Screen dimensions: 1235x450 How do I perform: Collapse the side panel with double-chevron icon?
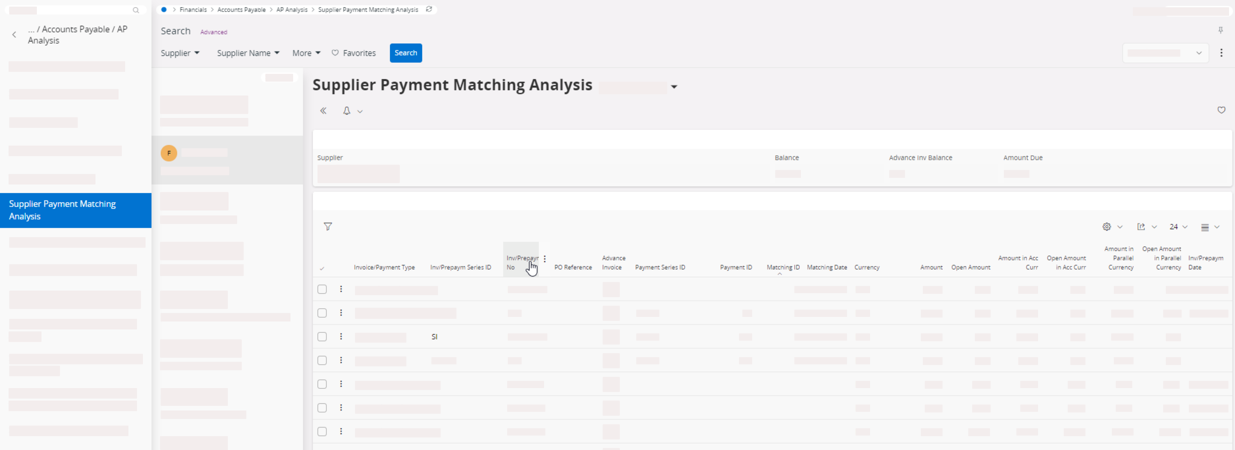[x=323, y=111]
